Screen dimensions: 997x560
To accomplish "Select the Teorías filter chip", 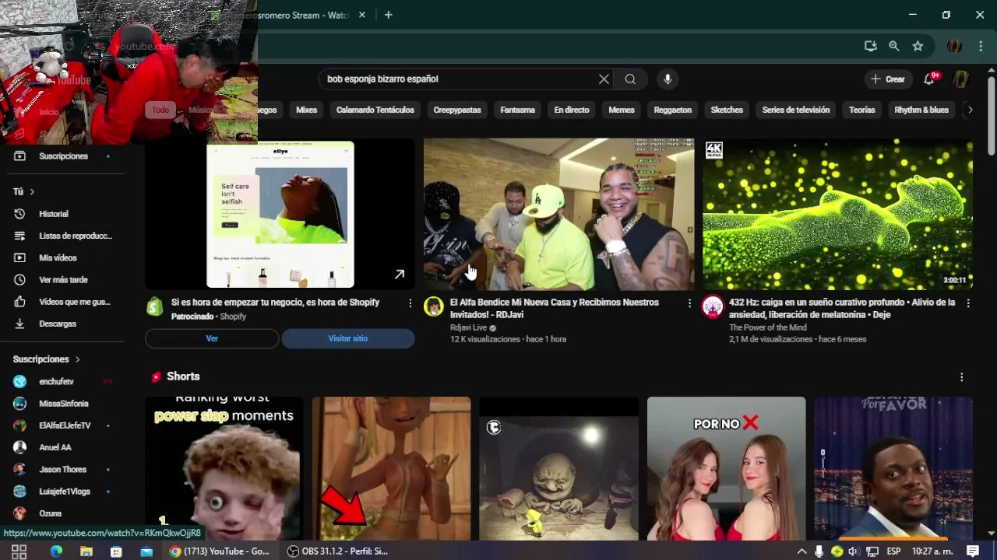I will [862, 110].
